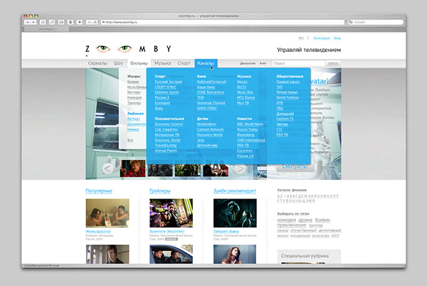Open channel 'Russia Today'
The height and width of the screenshot is (286, 427).
click(247, 129)
